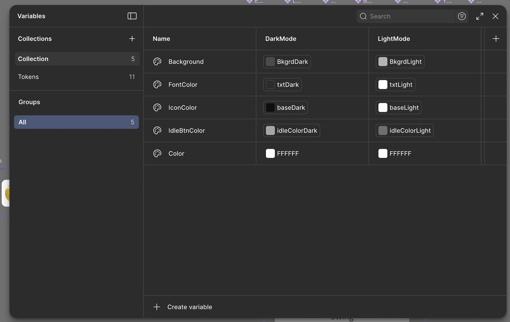510x322 pixels.
Task: Close the Variables panel
Action: (x=496, y=16)
